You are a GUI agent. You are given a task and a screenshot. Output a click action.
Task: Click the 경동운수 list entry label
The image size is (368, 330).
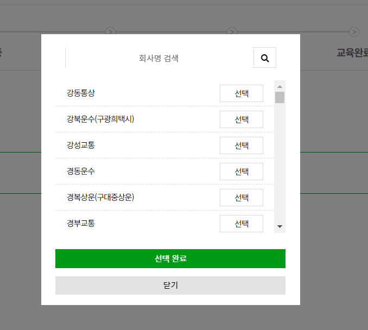(x=81, y=172)
